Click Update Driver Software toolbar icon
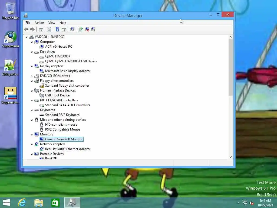 [81, 29]
